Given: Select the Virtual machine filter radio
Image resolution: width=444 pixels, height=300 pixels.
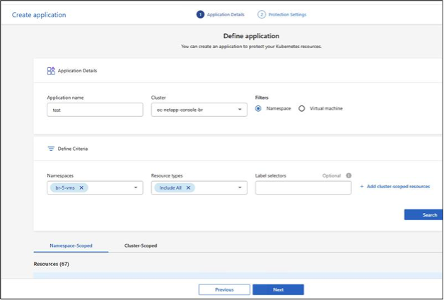Looking at the screenshot, I should pyautogui.click(x=302, y=108).
